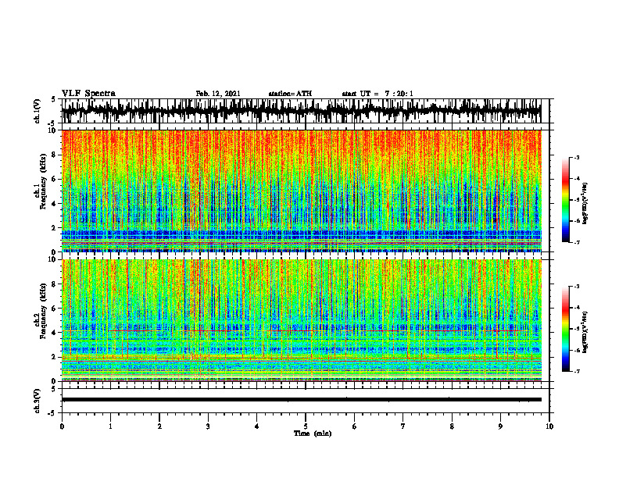Click the "3" tick on the time axis

(x=208, y=426)
